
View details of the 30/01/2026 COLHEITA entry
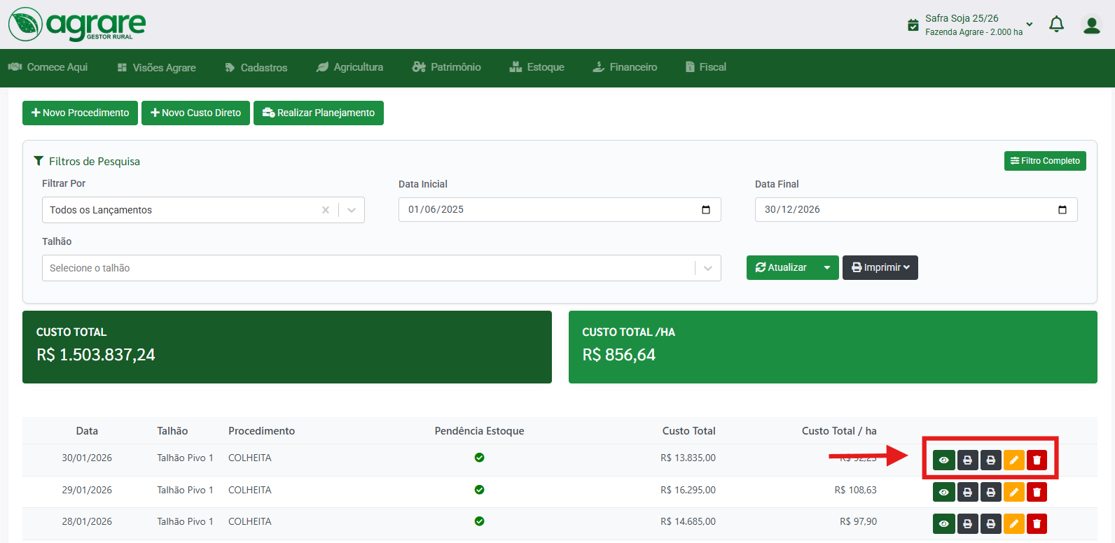943,460
